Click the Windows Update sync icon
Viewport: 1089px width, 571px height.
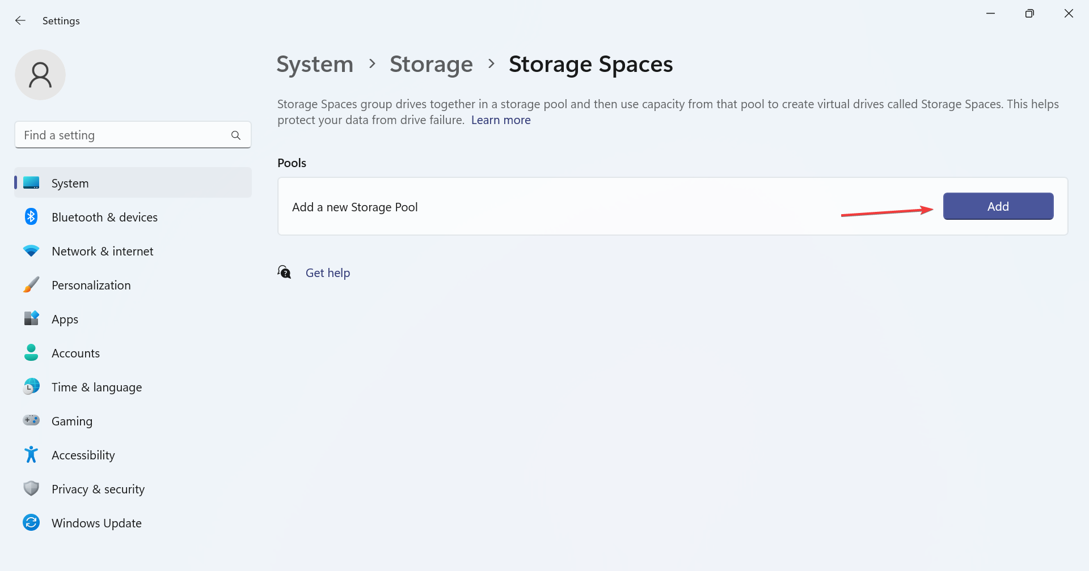[x=31, y=523]
